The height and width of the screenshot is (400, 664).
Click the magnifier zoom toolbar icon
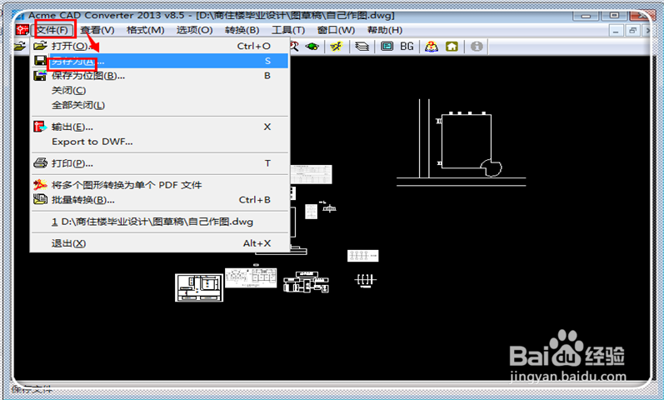(x=294, y=46)
